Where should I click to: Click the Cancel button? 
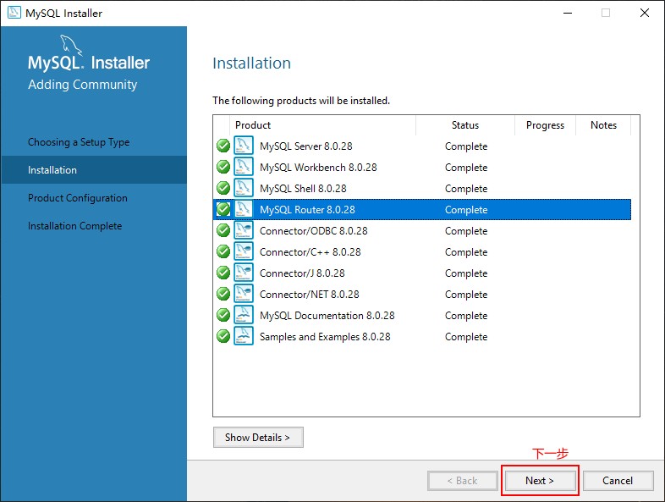[618, 480]
